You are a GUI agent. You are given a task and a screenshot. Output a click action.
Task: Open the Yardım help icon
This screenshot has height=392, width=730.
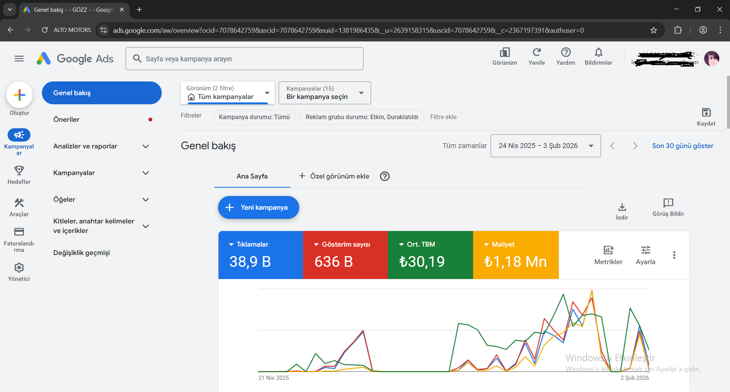[566, 53]
